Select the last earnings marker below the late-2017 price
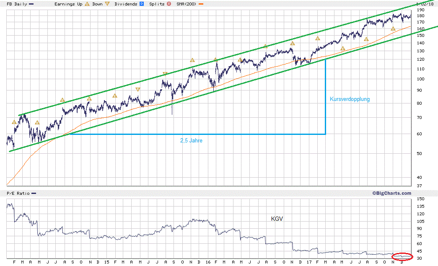Screen dimensions: 438x266 pos(393,29)
